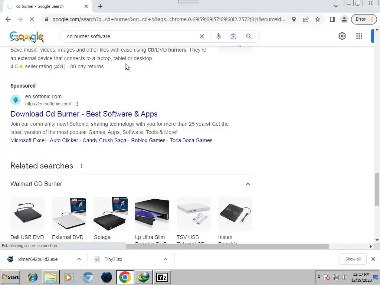Collapse the Walmart CD Burner section
Viewport: 380px width, 285px height.
pos(248,184)
